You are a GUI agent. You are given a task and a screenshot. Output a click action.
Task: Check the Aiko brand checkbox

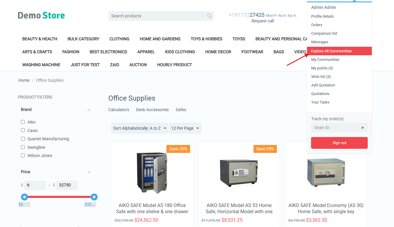pos(23,122)
